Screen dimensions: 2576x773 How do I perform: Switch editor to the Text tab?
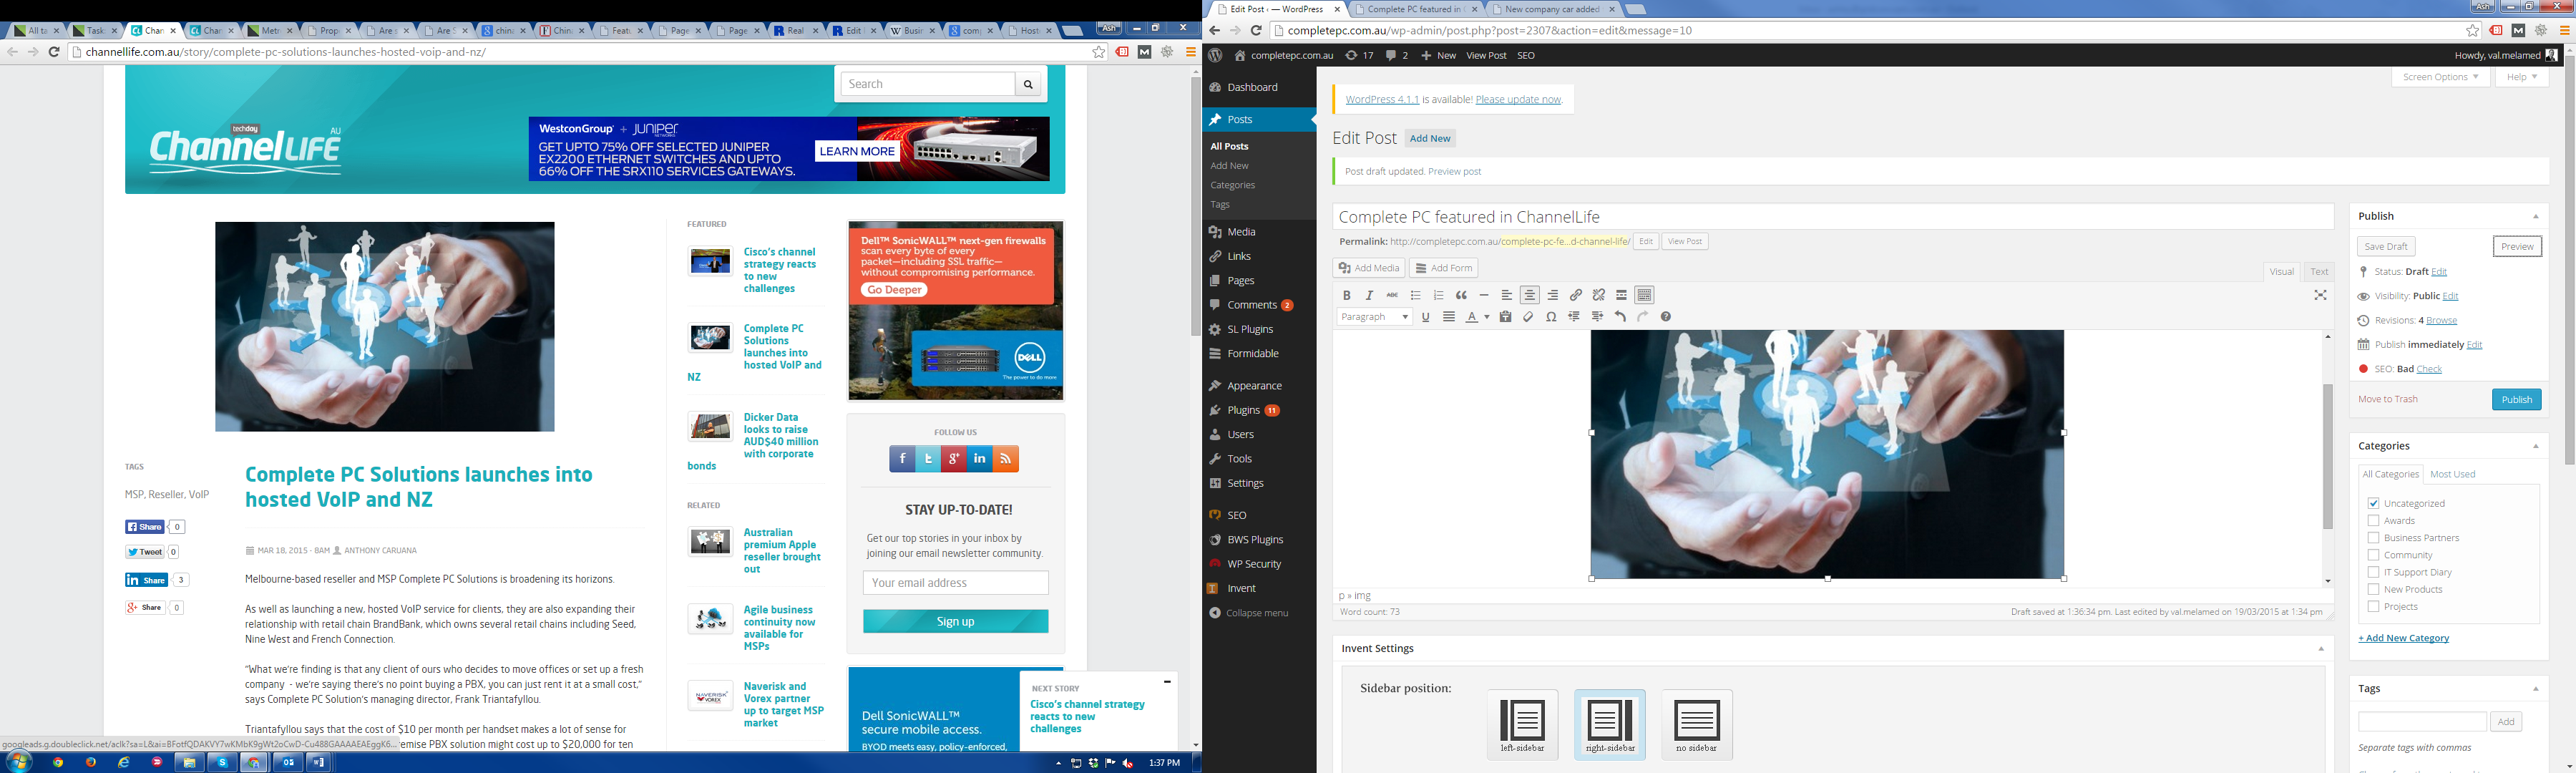[2318, 272]
